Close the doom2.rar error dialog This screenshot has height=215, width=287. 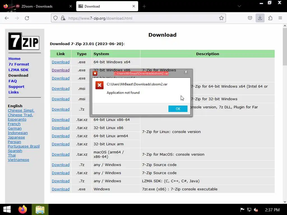click(x=186, y=72)
